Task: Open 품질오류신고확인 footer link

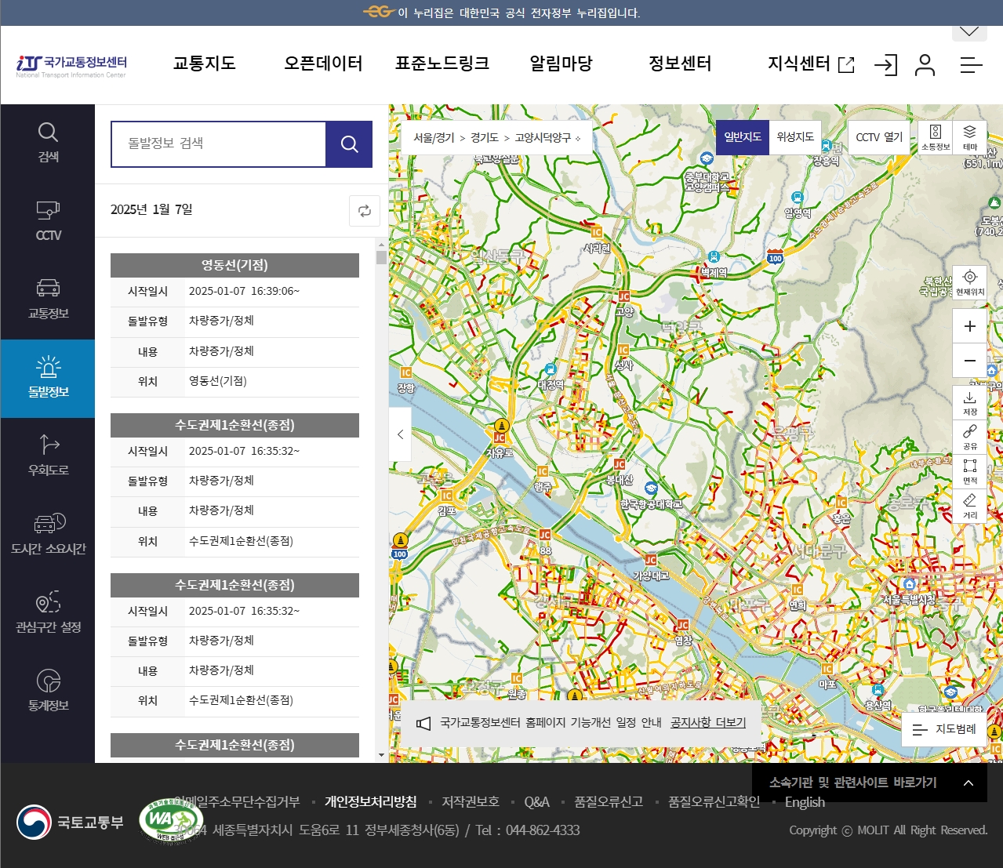Action: tap(714, 801)
